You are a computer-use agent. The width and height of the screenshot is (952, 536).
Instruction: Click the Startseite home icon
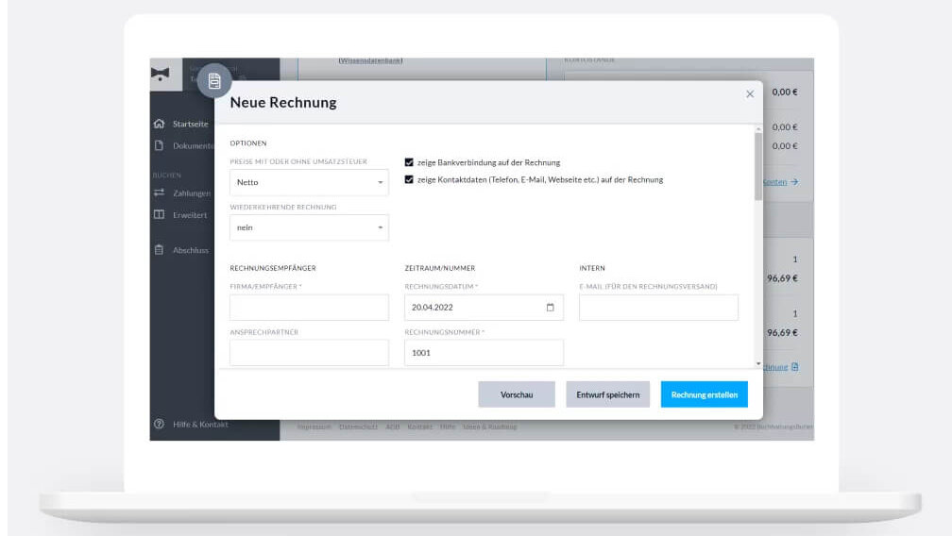pos(160,124)
